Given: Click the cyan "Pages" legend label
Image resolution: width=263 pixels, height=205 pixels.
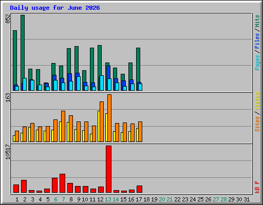Looking at the screenshot, I should click(257, 63).
